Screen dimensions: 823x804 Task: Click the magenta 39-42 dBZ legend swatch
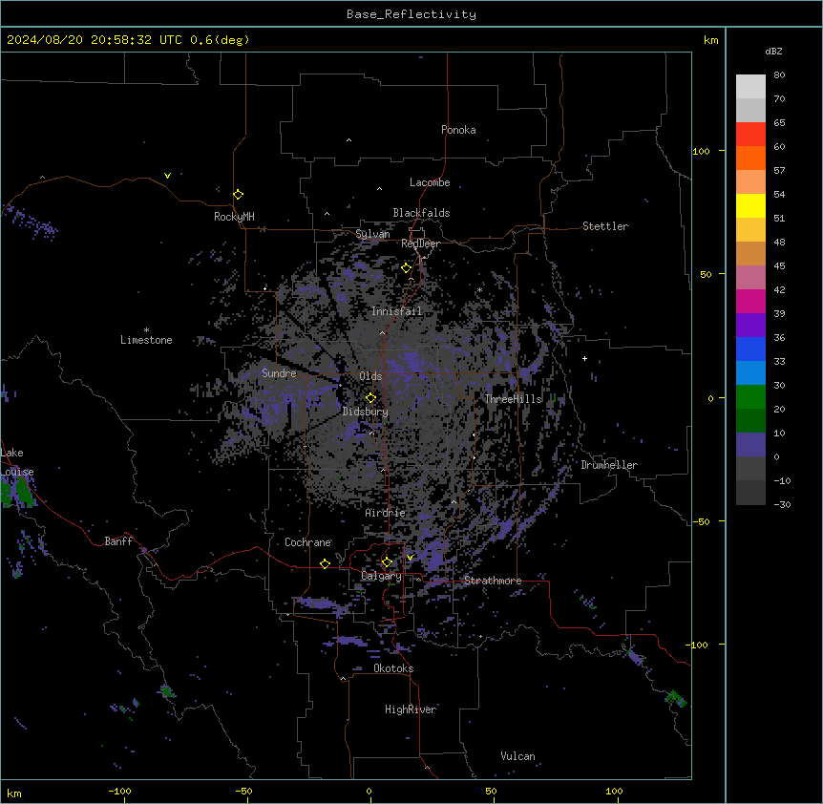click(750, 301)
